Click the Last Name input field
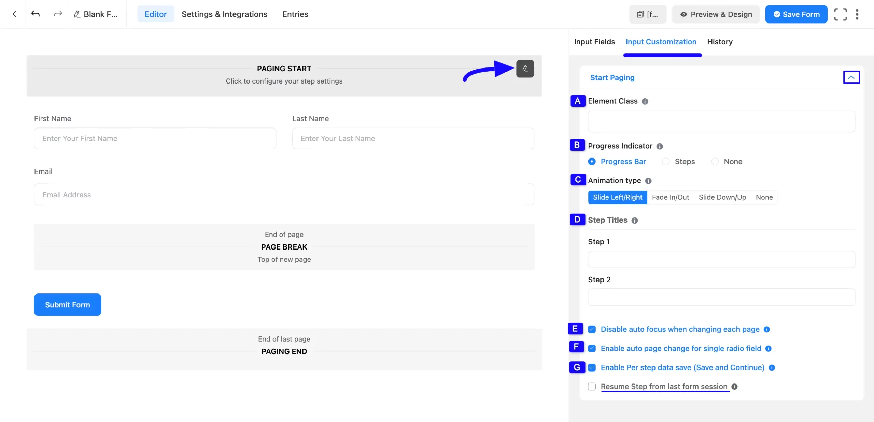874x422 pixels. (413, 138)
